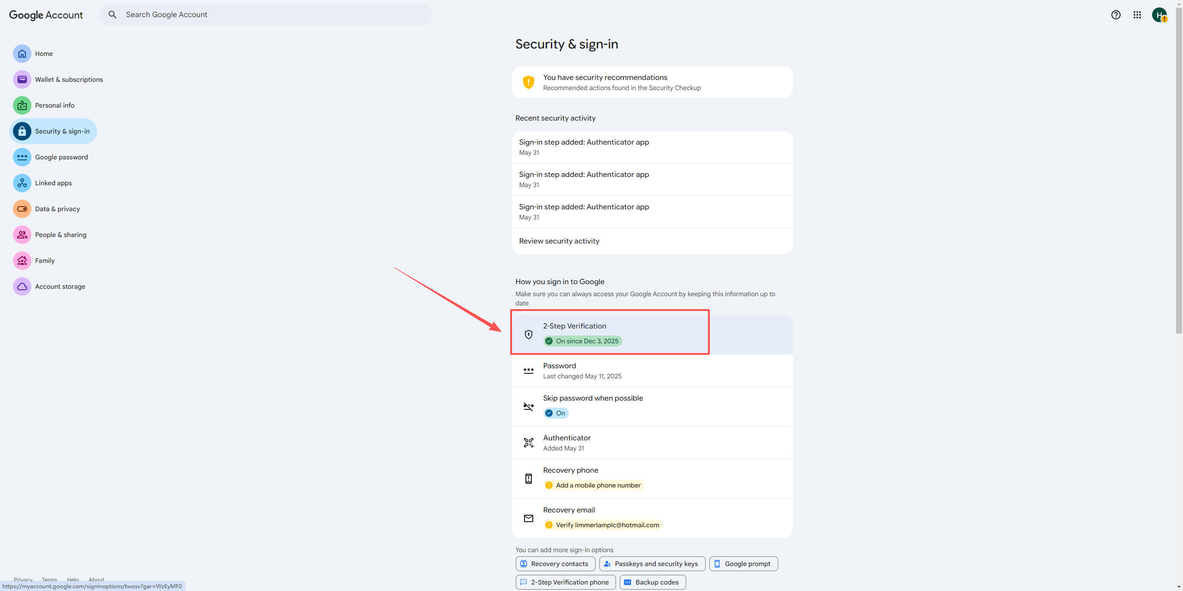Click "Security & sign-in" page title
This screenshot has height=591, width=1183.
pyautogui.click(x=567, y=44)
